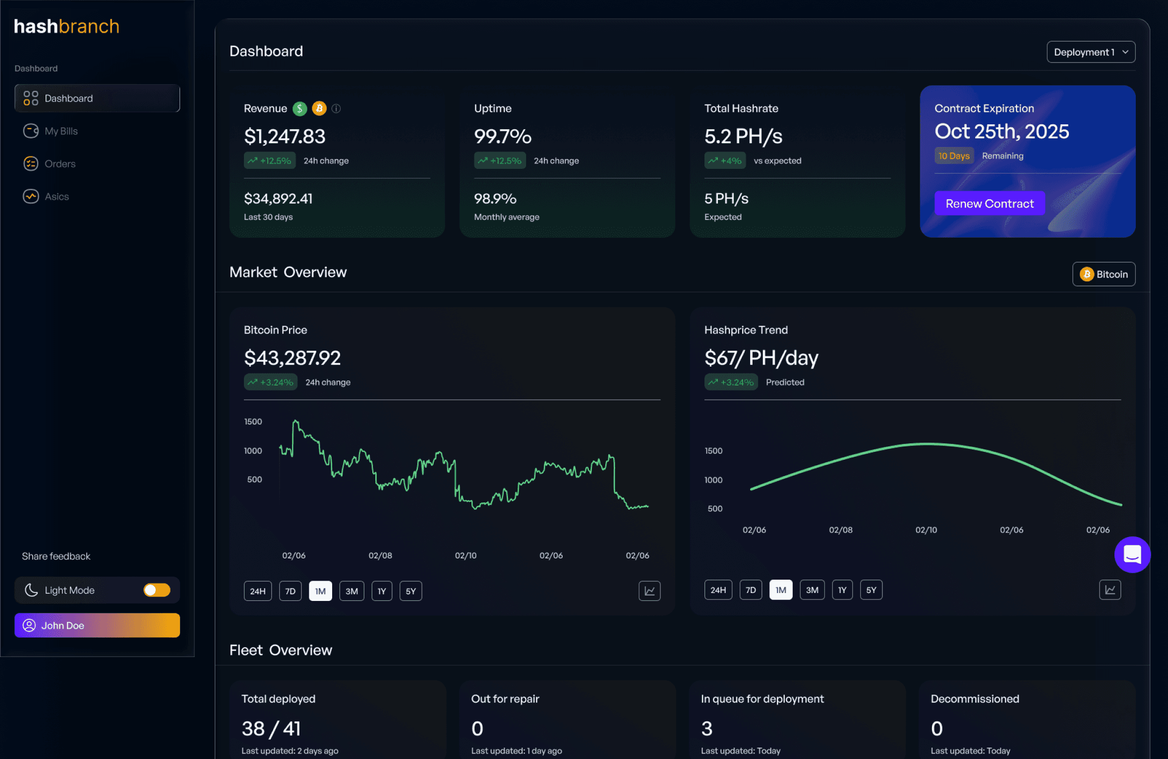Click the dollar revenue currency icon
This screenshot has width=1168, height=759.
point(299,108)
